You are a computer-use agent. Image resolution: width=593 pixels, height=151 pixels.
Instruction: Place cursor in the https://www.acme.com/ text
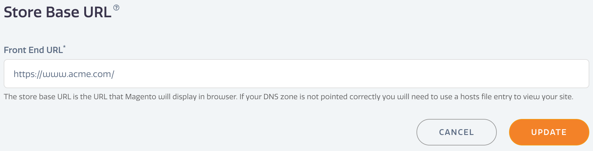point(64,74)
